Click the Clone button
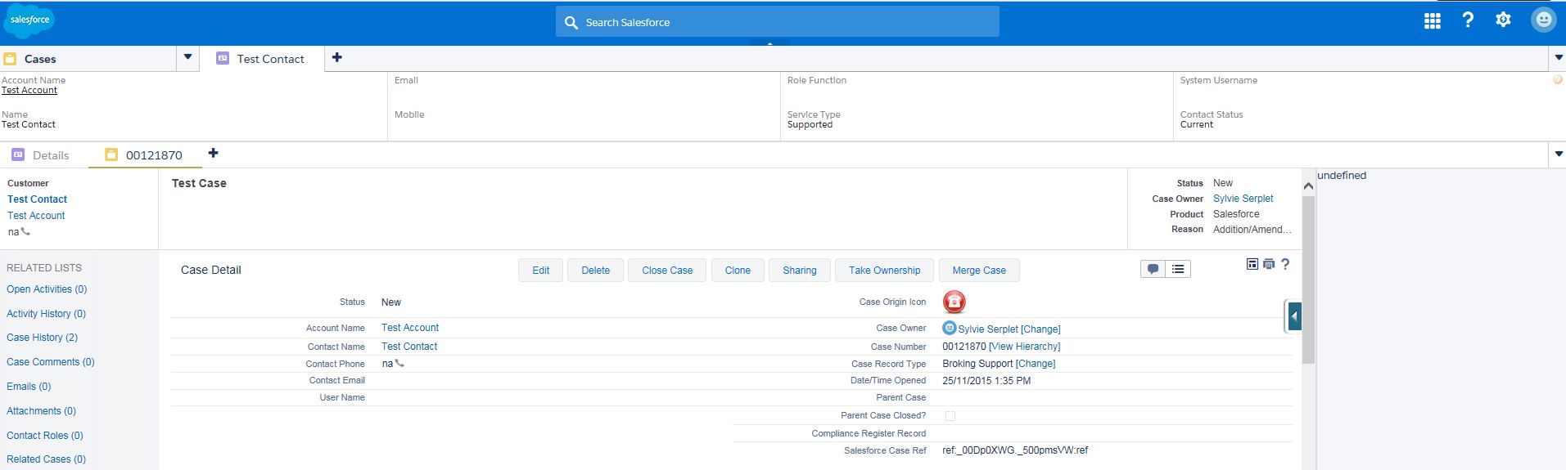This screenshot has width=1566, height=470. (738, 271)
